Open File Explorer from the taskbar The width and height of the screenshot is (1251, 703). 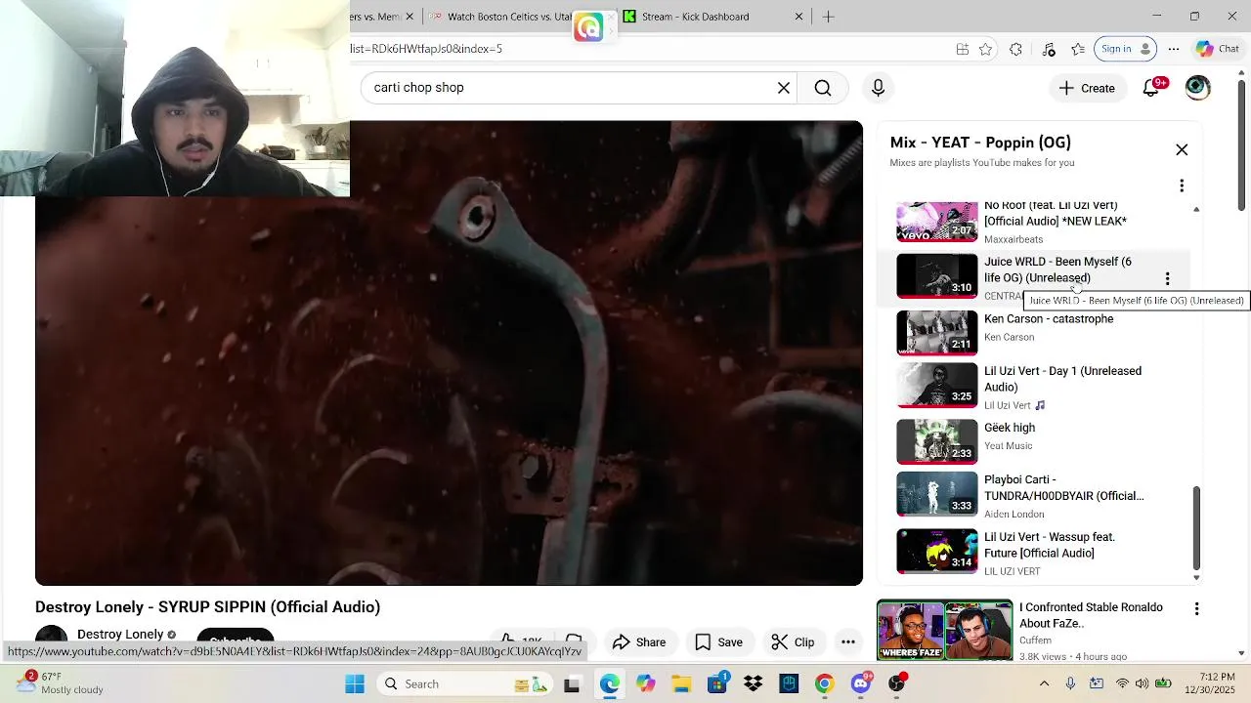point(681,683)
